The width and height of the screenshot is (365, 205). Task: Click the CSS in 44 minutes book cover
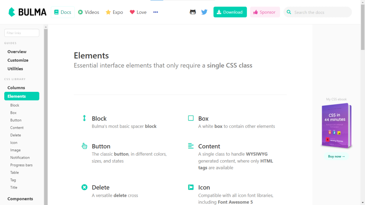tap(336, 125)
